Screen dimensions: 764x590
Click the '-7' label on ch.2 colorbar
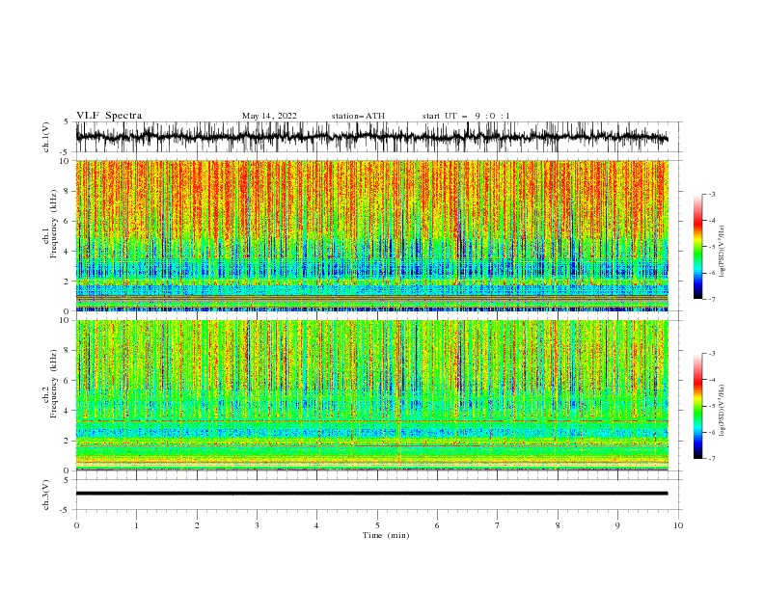[712, 459]
